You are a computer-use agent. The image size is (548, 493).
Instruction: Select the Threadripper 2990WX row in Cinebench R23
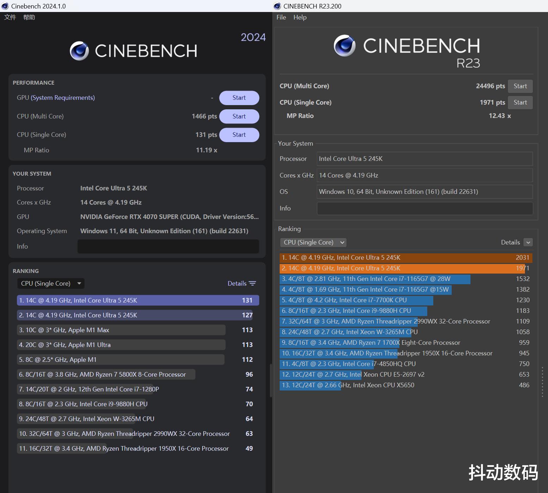(x=406, y=321)
